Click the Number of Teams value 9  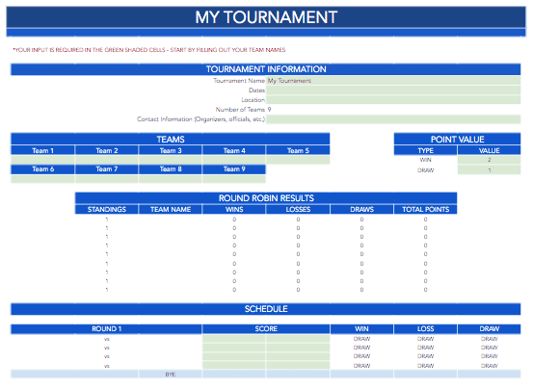coord(269,110)
